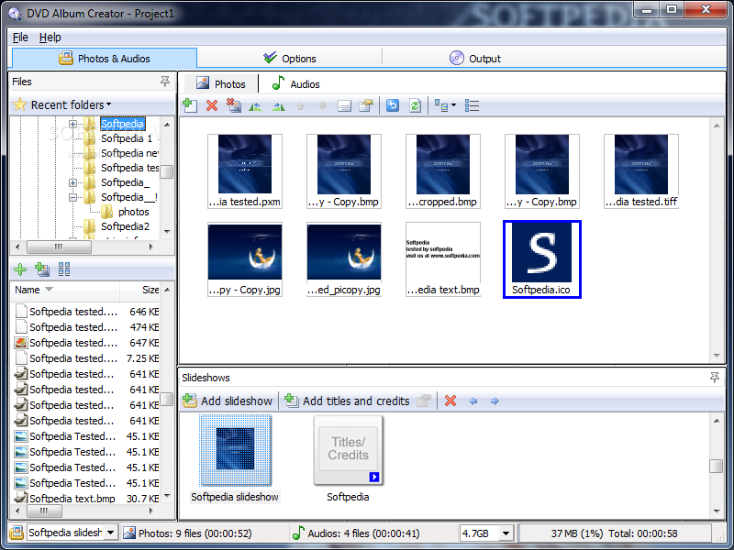Open photo properties icon with hand
The image size is (734, 550).
pyautogui.click(x=366, y=105)
